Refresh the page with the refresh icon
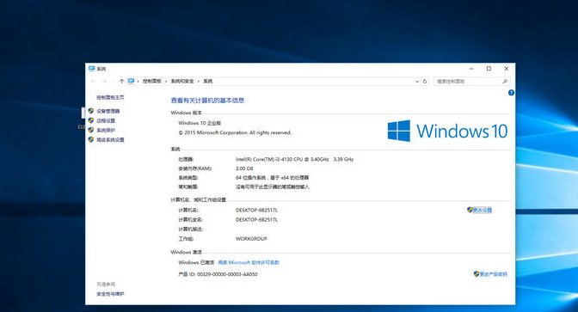Screen dimensions: 578x312 [425, 82]
